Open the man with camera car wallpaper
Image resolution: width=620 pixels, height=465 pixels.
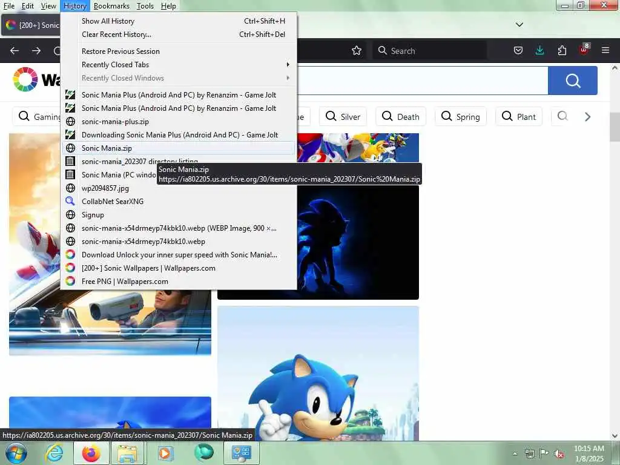pyautogui.click(x=110, y=322)
